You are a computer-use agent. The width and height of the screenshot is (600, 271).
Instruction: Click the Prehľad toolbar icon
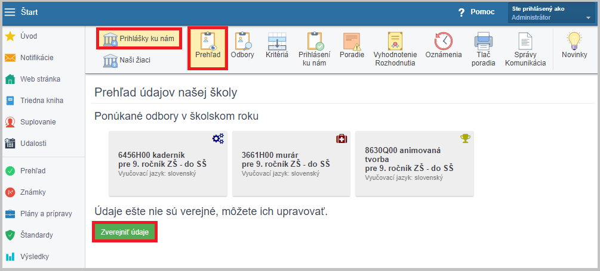click(208, 48)
